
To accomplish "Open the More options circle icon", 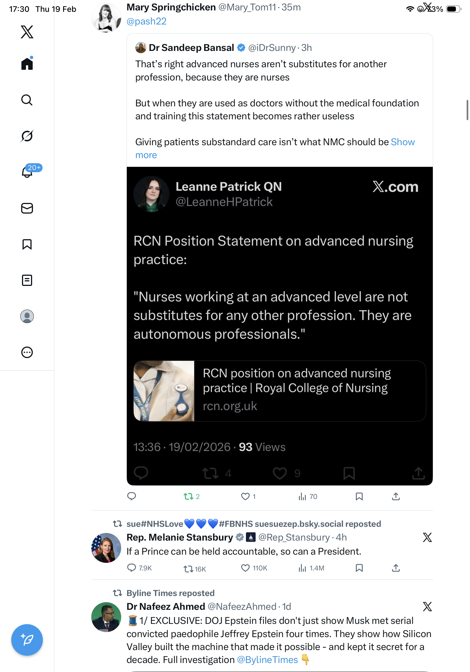I will [27, 352].
